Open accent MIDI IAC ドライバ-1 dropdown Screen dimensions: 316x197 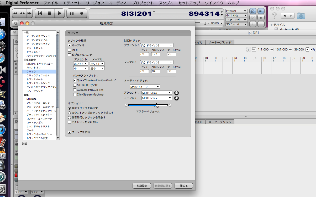[x=157, y=45]
